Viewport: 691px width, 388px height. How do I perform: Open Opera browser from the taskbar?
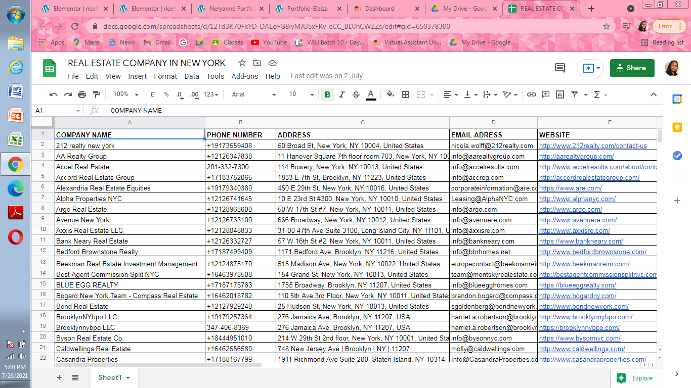click(15, 236)
